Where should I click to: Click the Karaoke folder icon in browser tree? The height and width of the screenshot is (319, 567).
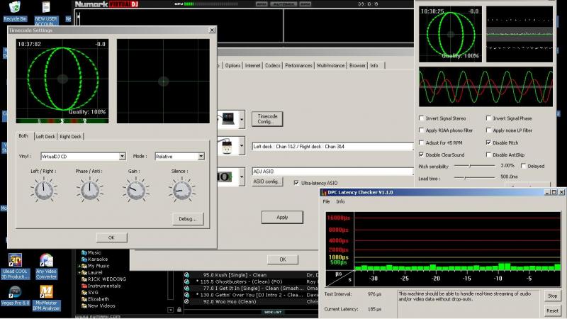click(x=84, y=259)
